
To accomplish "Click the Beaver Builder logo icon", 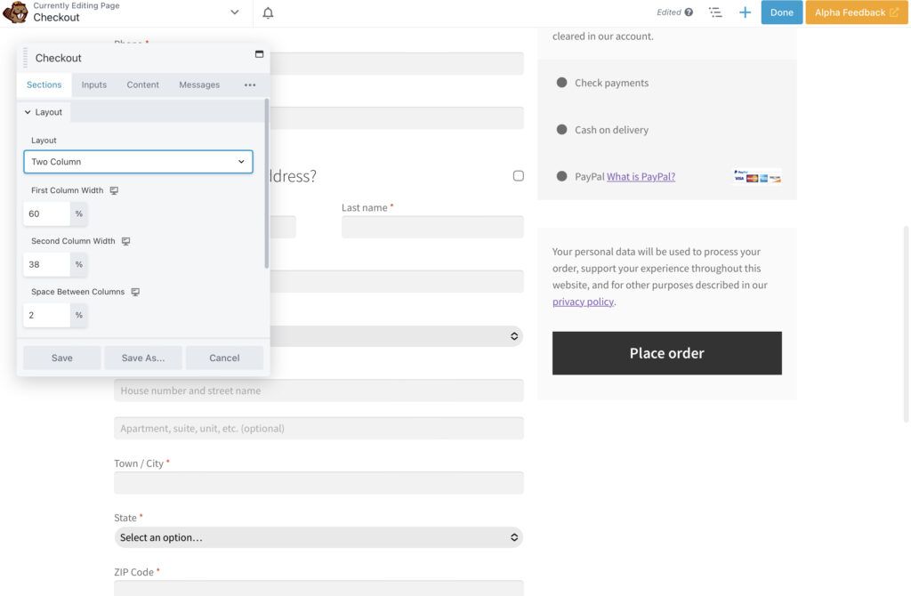I will [15, 12].
